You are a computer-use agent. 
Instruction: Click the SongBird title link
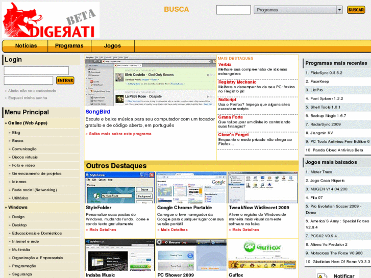(x=98, y=112)
